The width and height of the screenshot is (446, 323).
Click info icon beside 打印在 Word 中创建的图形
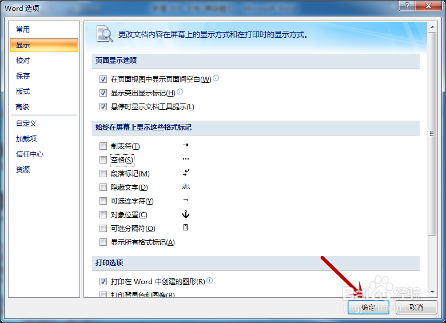click(x=210, y=281)
